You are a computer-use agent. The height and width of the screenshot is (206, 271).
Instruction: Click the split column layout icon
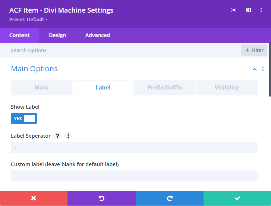click(x=249, y=10)
